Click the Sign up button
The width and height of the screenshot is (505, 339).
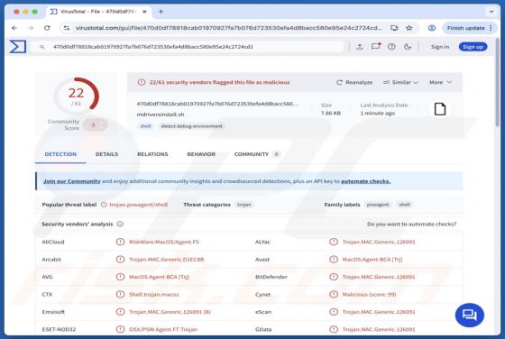pos(473,47)
